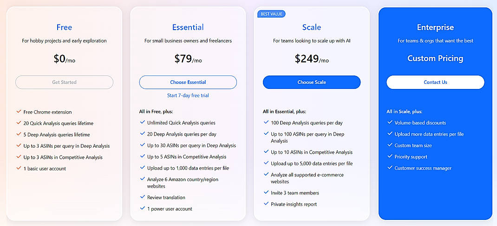
Task: Click the Contact Us button
Action: tap(435, 82)
